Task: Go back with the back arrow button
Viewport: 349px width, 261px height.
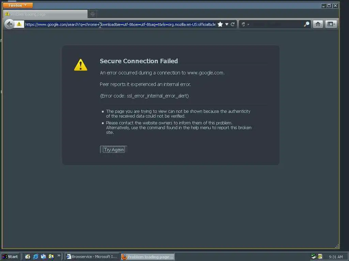Action: [10, 24]
